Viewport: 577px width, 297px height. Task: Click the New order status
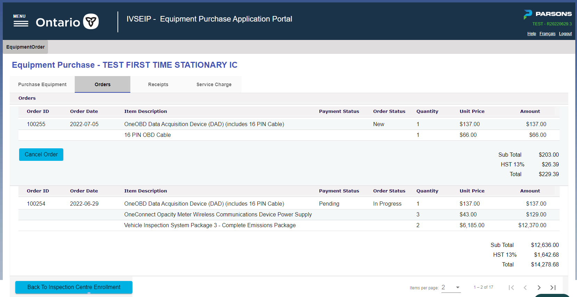(379, 124)
